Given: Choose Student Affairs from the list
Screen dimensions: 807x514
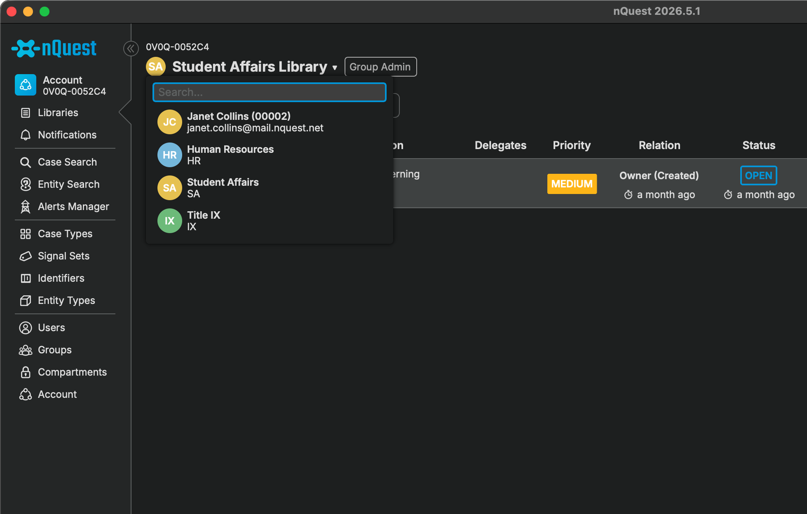Looking at the screenshot, I should coord(269,188).
